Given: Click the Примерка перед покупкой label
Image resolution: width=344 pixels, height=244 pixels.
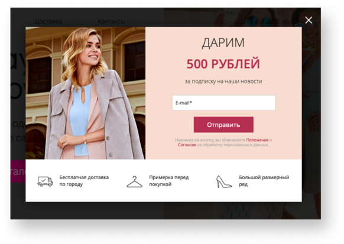Looking at the screenshot, I should [169, 181].
